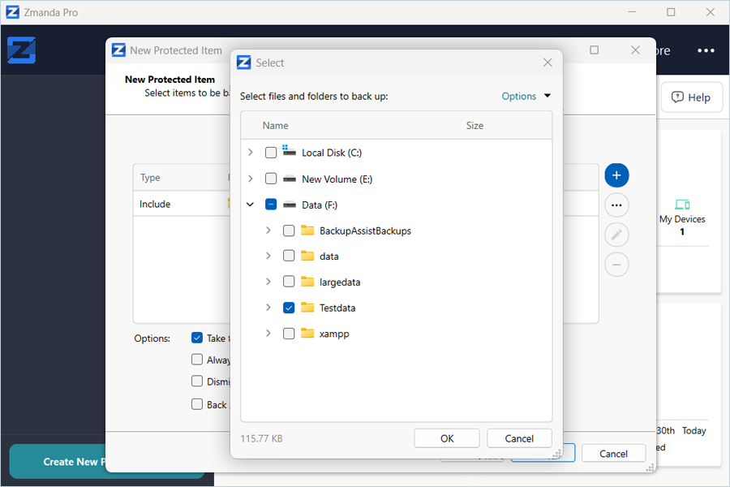Image resolution: width=730 pixels, height=487 pixels.
Task: Click the three-dots more options circle button
Action: tap(616, 205)
